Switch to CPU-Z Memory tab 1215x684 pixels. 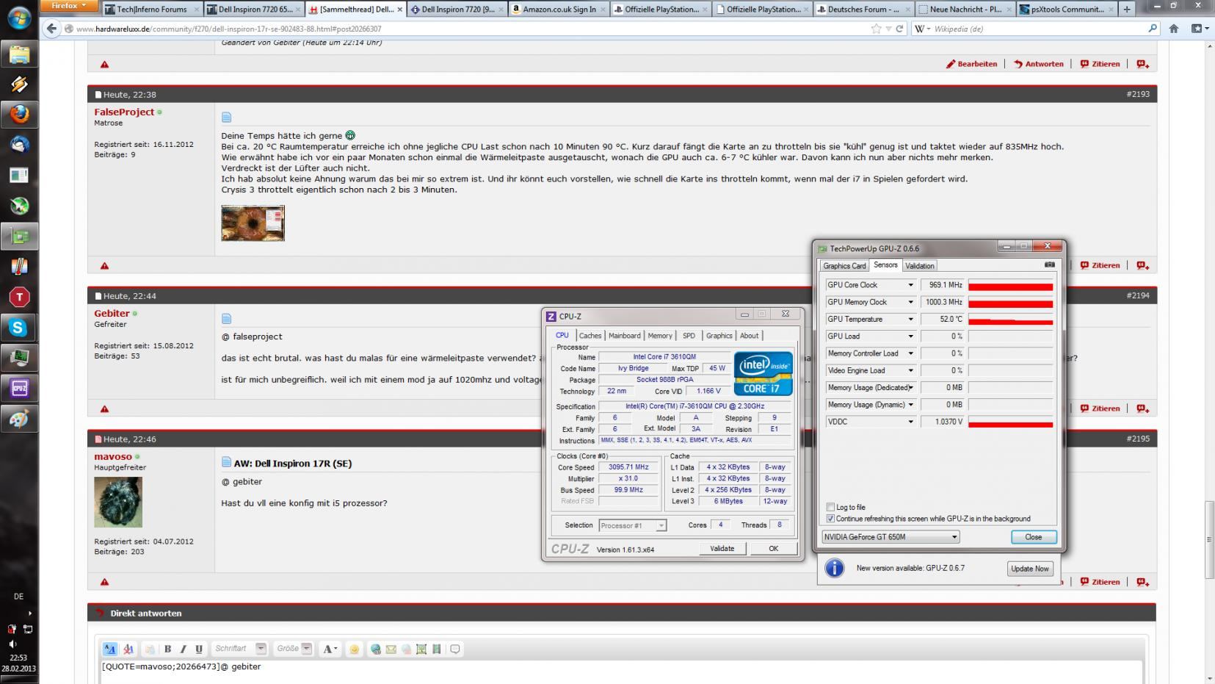pyautogui.click(x=660, y=336)
